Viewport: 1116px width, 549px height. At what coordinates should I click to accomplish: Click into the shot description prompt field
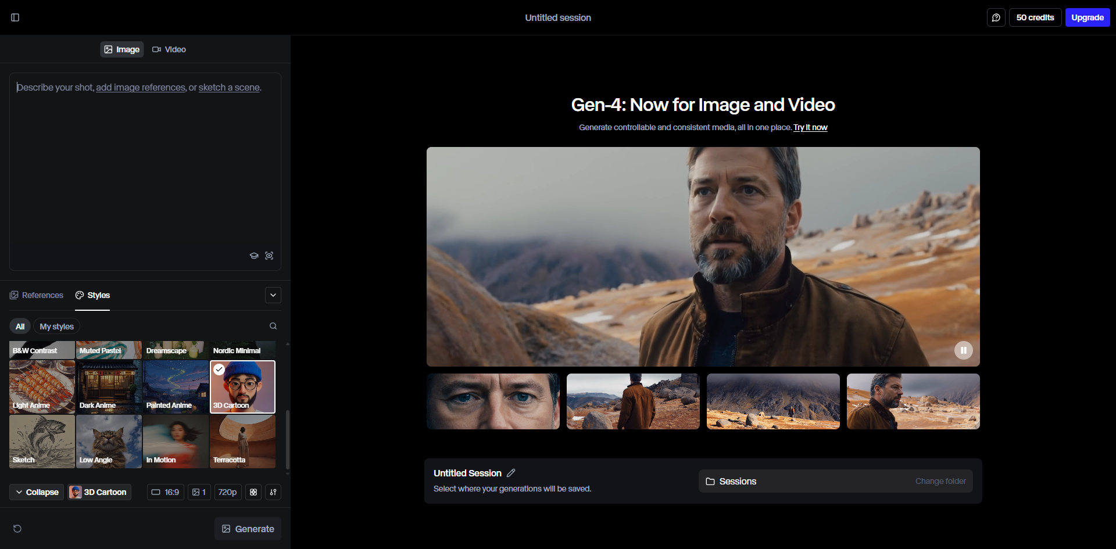coord(145,171)
